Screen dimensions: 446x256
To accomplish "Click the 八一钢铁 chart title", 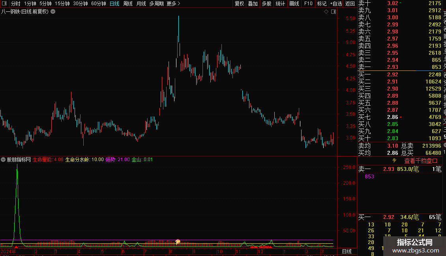I will (x=25, y=12).
